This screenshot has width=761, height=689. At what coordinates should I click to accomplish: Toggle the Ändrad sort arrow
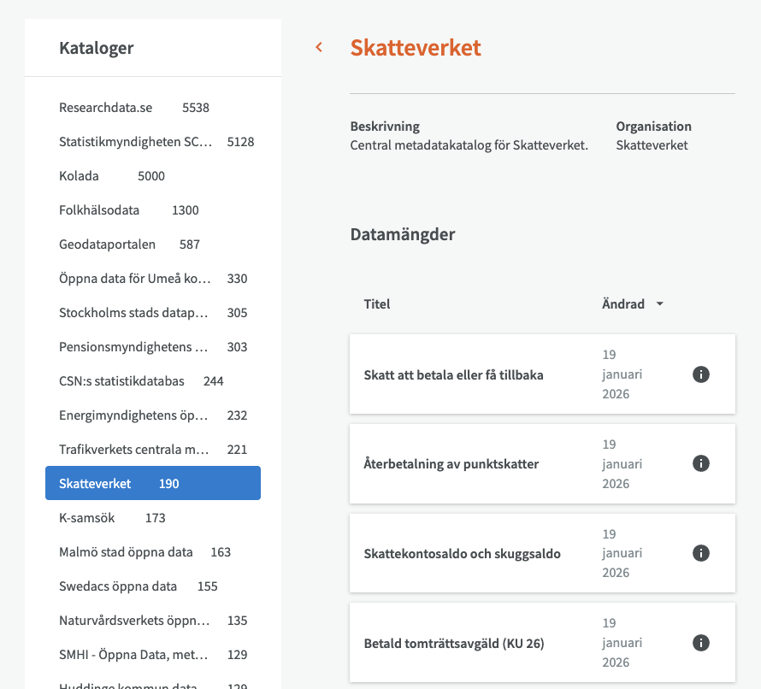tap(659, 304)
